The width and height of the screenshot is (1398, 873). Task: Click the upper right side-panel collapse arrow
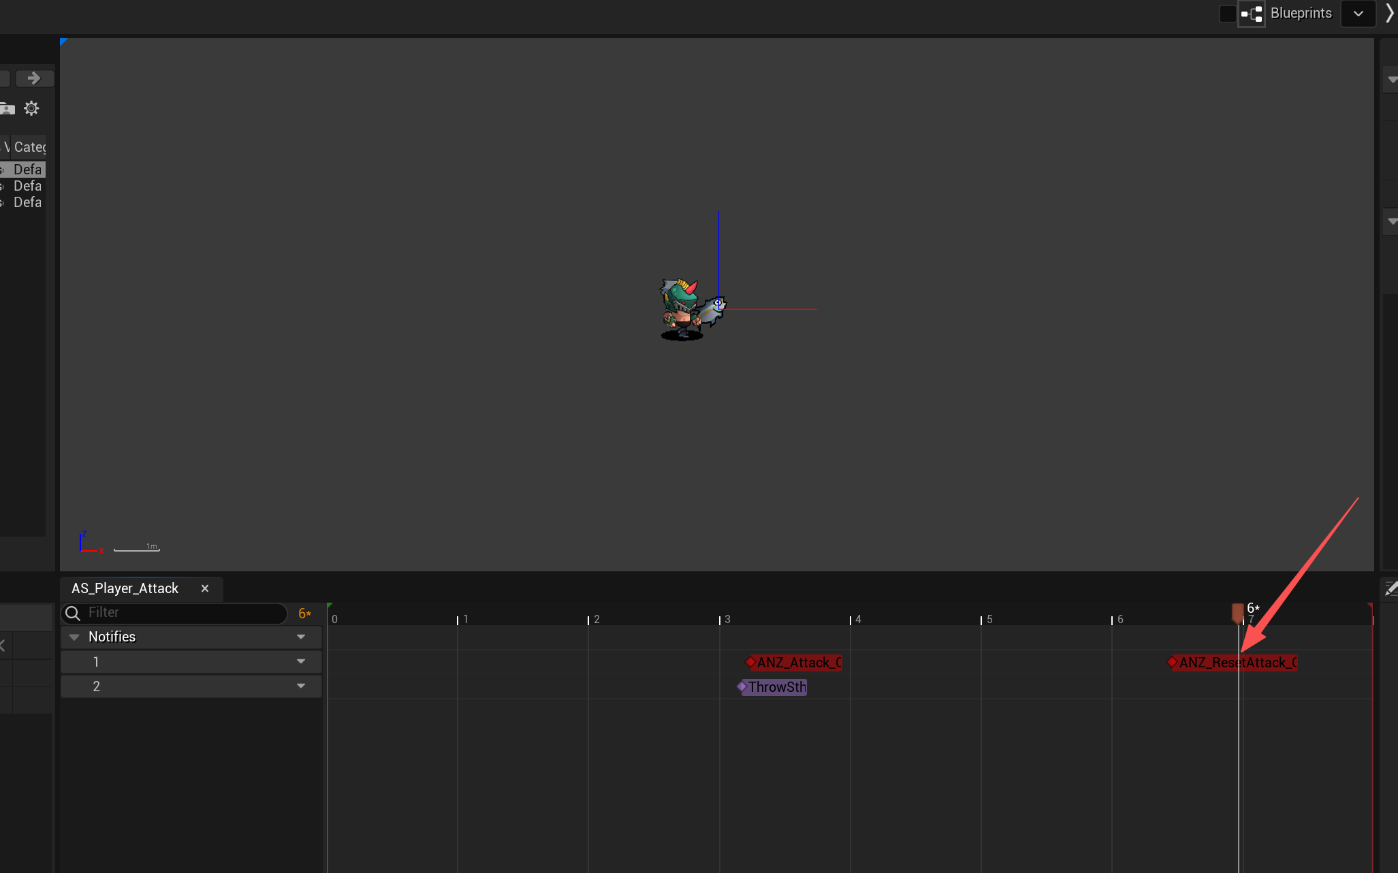pyautogui.click(x=1392, y=80)
